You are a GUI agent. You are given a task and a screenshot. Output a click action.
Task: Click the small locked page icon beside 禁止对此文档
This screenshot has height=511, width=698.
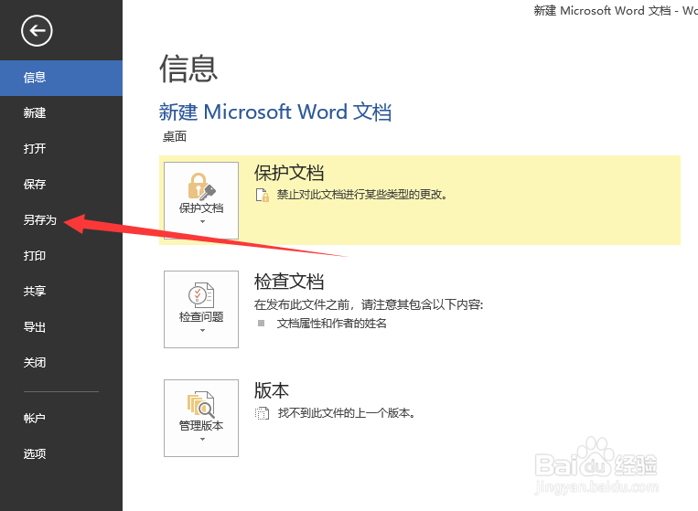click(x=263, y=195)
